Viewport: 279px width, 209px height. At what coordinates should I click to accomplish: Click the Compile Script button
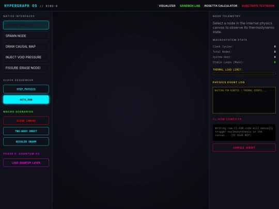[244, 148]
